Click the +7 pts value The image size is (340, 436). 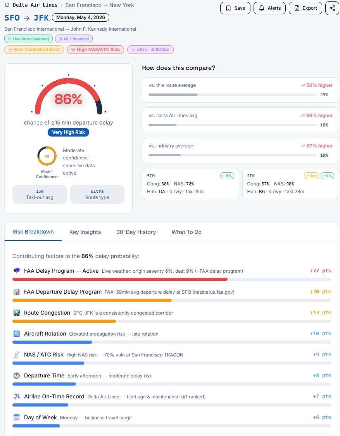click(322, 396)
